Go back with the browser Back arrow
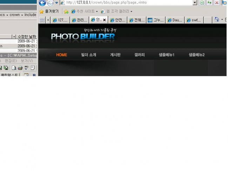Screen dimensions: 228x171 (x=42, y=3)
